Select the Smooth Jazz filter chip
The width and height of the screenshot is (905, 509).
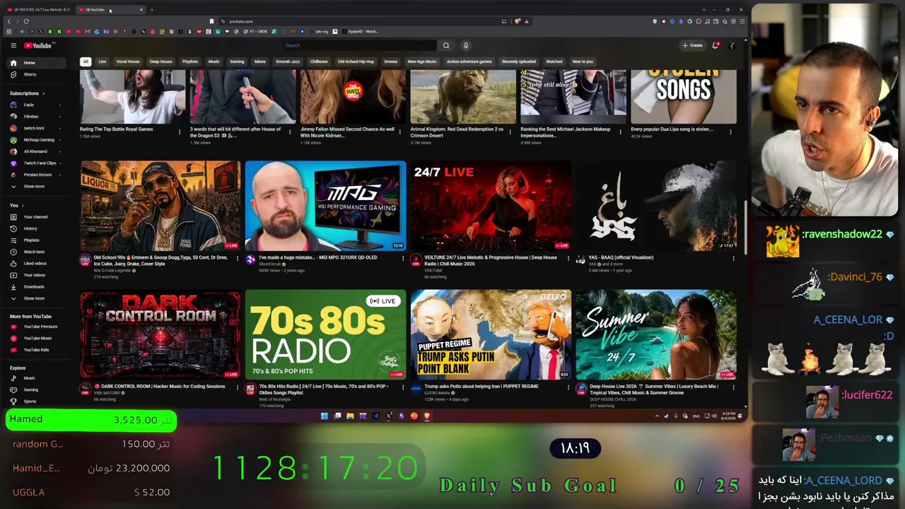288,62
